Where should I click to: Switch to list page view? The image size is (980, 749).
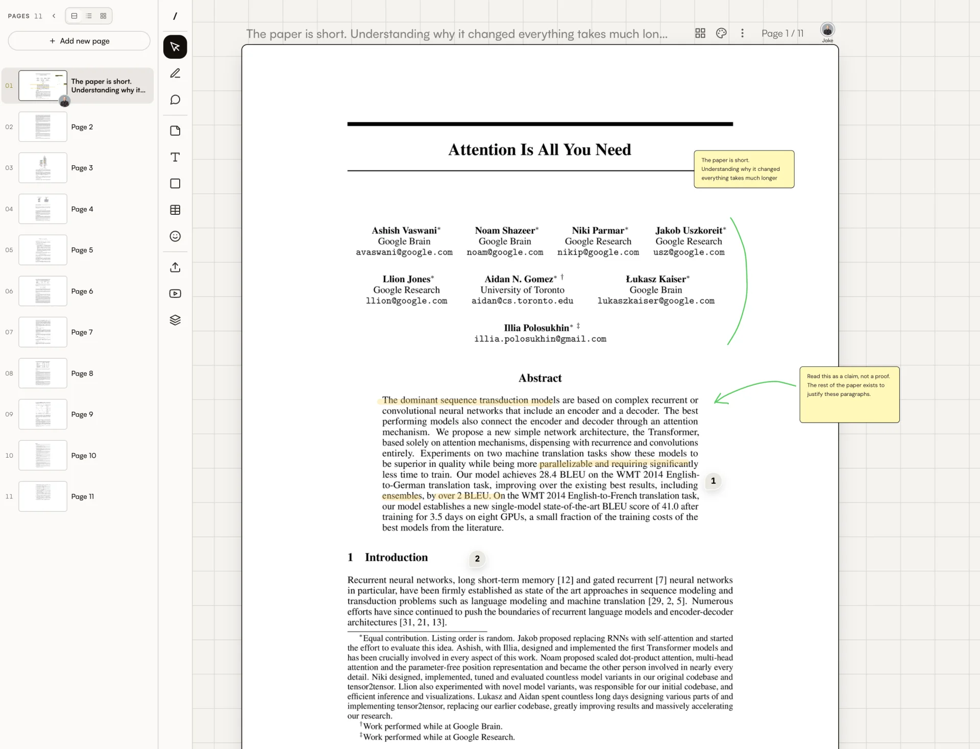click(89, 16)
